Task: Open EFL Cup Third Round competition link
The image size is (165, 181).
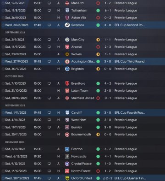Action: click(129, 62)
